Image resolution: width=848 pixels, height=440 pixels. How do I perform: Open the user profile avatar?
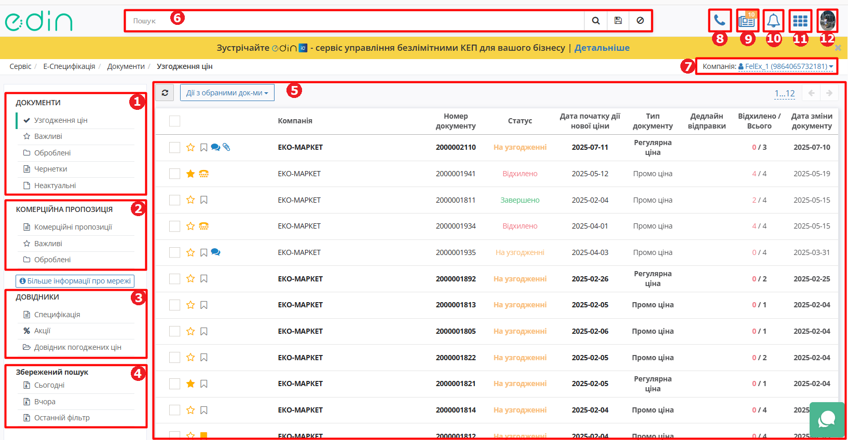[x=827, y=21]
